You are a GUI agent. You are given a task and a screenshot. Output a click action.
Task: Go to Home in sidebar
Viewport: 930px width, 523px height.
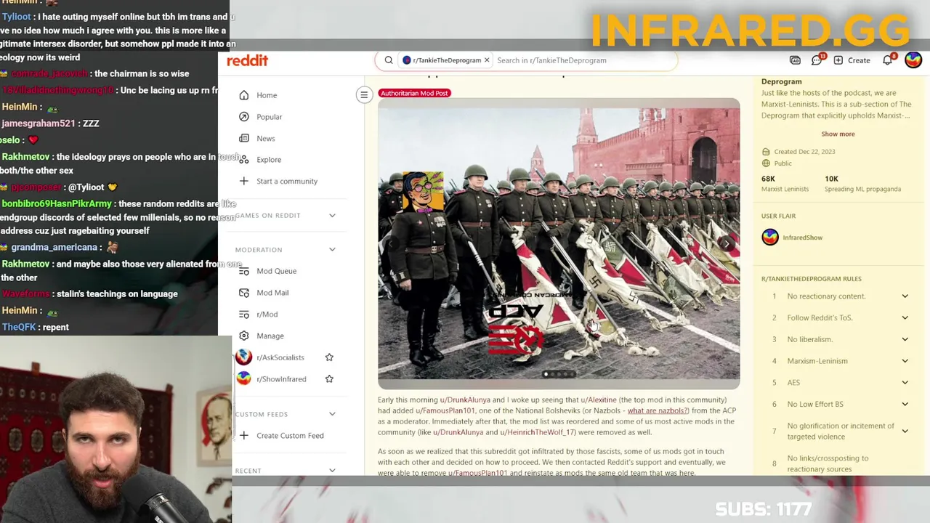pyautogui.click(x=267, y=95)
